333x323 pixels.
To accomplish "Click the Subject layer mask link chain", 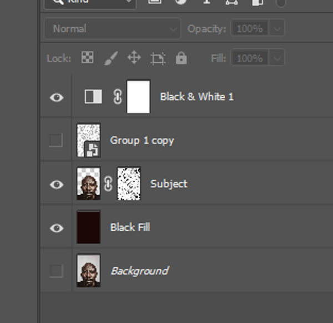I will tap(108, 183).
